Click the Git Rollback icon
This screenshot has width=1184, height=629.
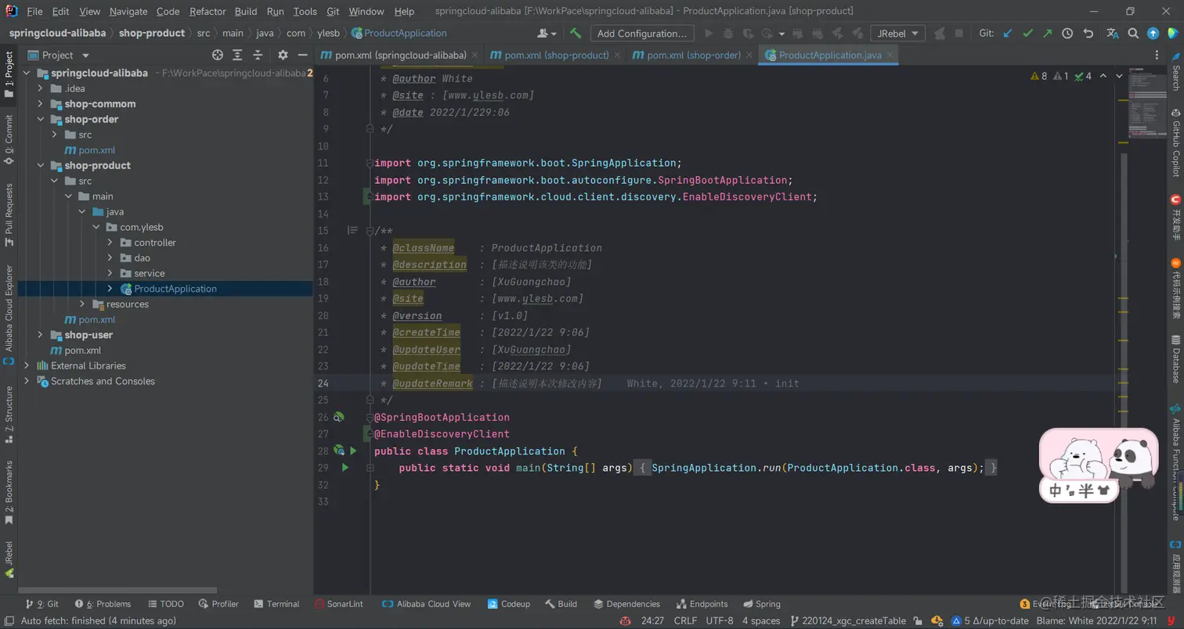point(1088,33)
